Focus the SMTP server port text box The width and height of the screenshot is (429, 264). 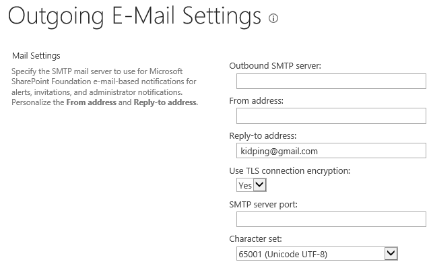tap(331, 219)
